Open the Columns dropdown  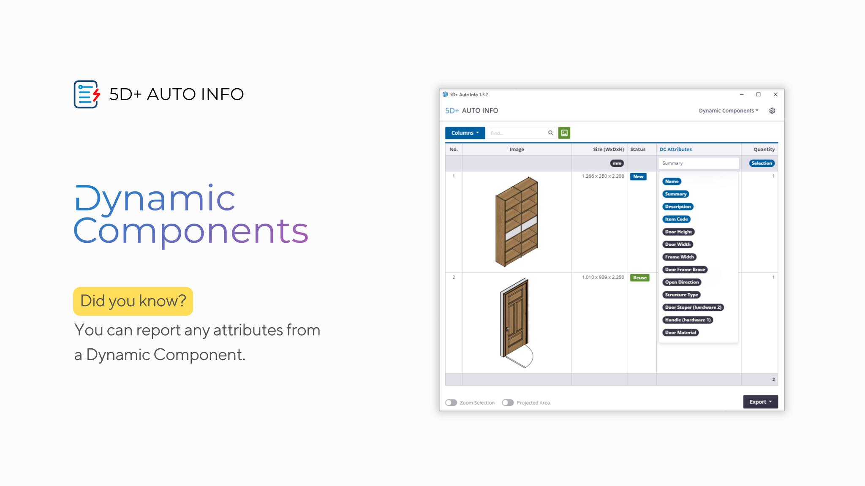pos(465,133)
